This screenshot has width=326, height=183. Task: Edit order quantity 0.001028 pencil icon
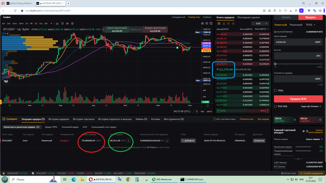coord(167,140)
